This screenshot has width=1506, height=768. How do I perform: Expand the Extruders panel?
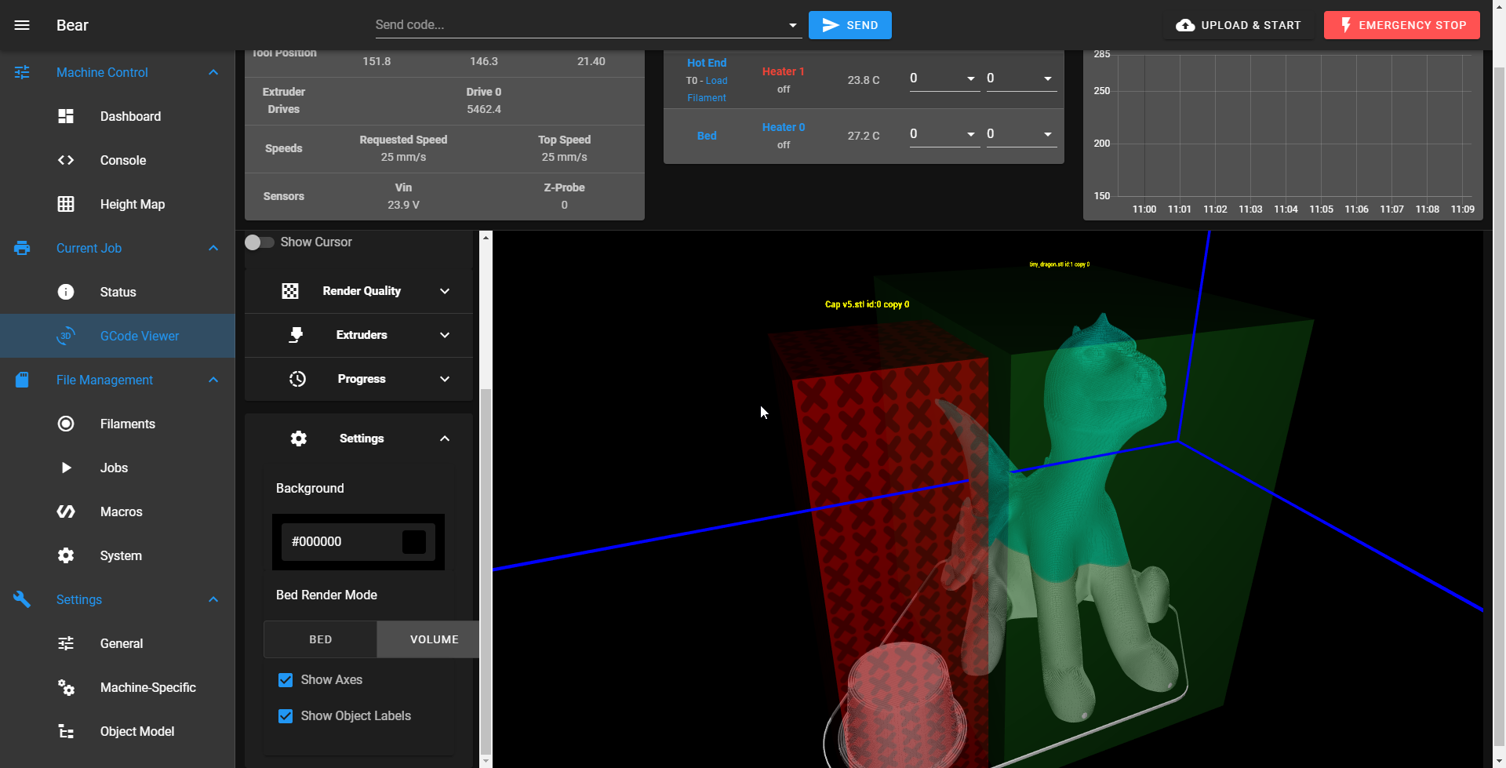point(445,335)
